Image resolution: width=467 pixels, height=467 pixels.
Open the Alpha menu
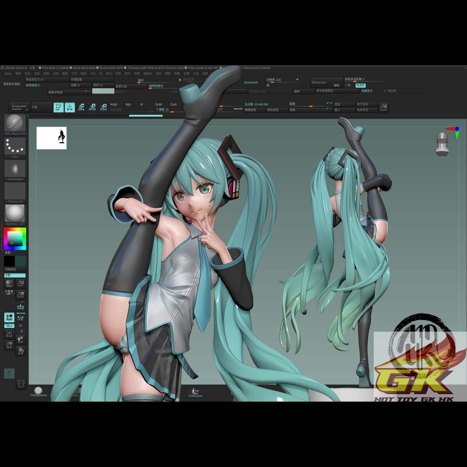coord(8,73)
